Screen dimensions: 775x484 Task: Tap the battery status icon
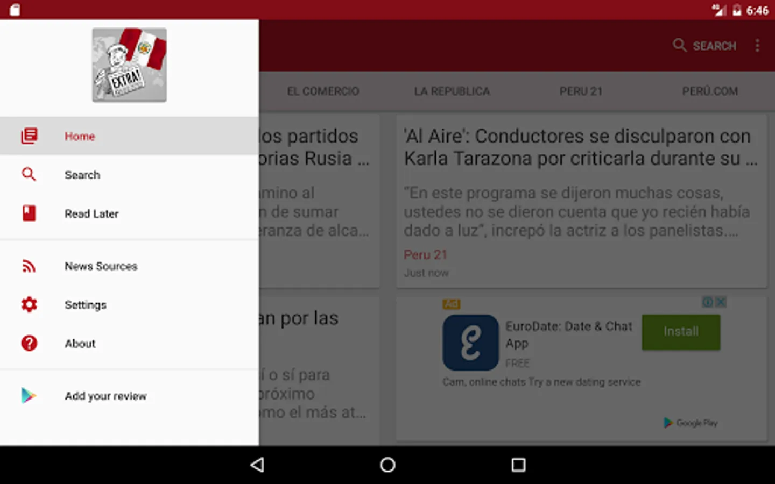pyautogui.click(x=737, y=10)
